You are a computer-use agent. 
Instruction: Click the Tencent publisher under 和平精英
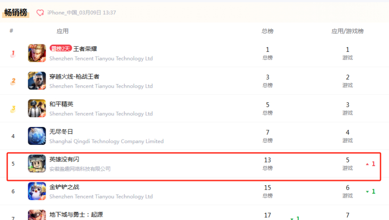pyautogui.click(x=101, y=114)
